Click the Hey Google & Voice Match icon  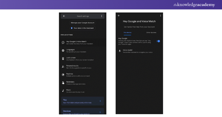63,42
